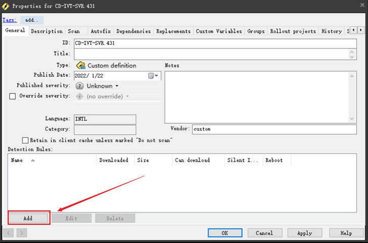Click the Unknown severity question mark icon

(79, 86)
